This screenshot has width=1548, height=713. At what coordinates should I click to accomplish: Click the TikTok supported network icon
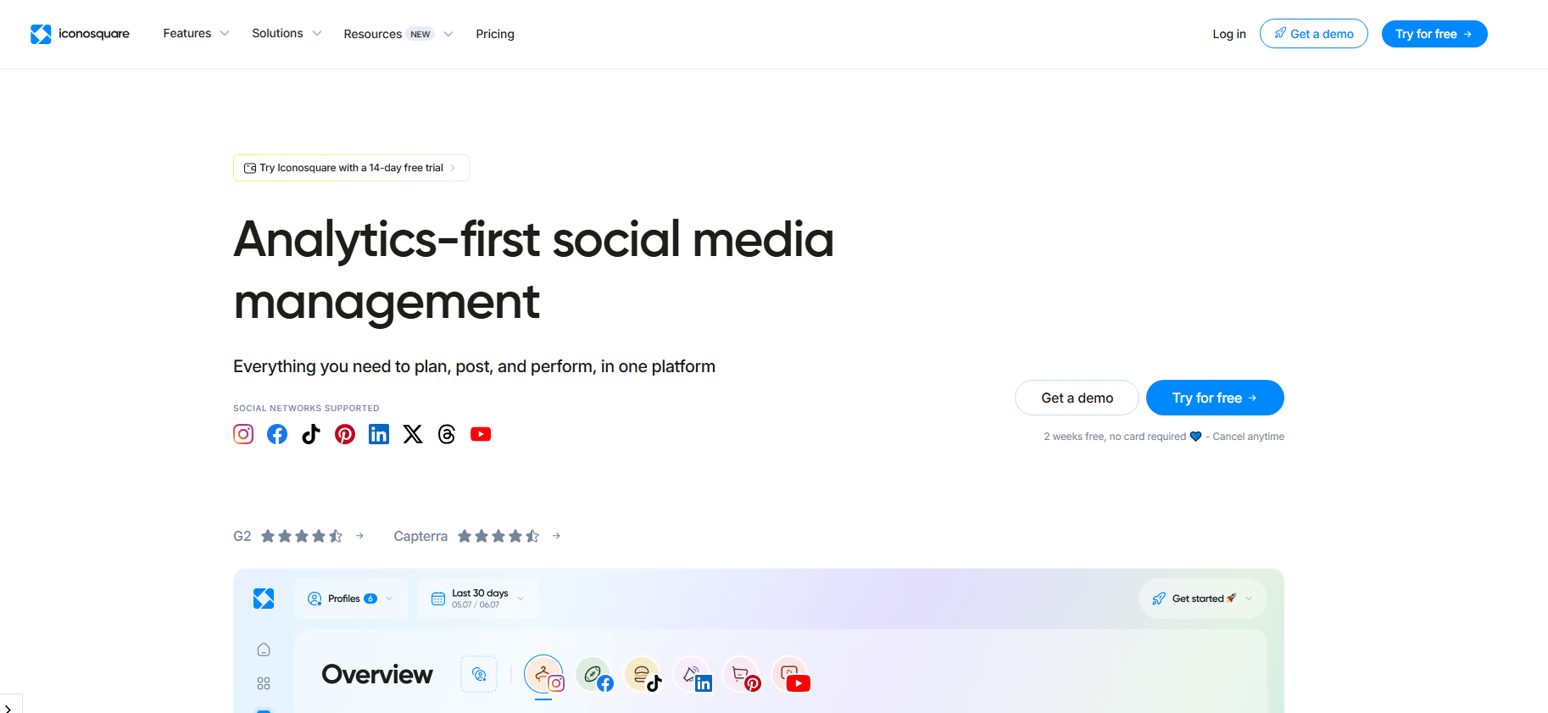pyautogui.click(x=311, y=434)
